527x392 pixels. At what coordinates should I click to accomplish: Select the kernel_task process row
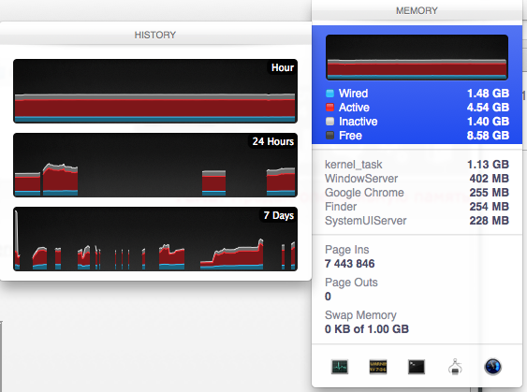[x=417, y=165]
